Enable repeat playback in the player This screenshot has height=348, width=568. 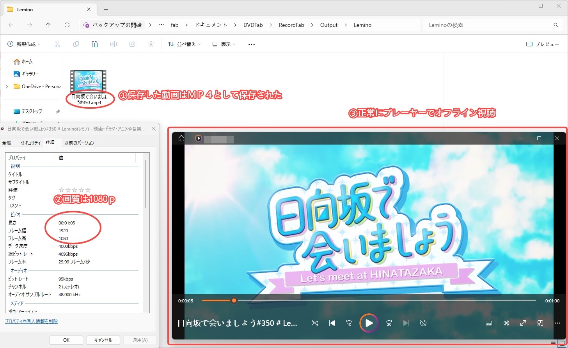423,323
